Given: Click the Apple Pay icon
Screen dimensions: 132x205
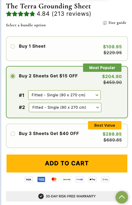Looking at the screenshot, I should tap(92, 179).
